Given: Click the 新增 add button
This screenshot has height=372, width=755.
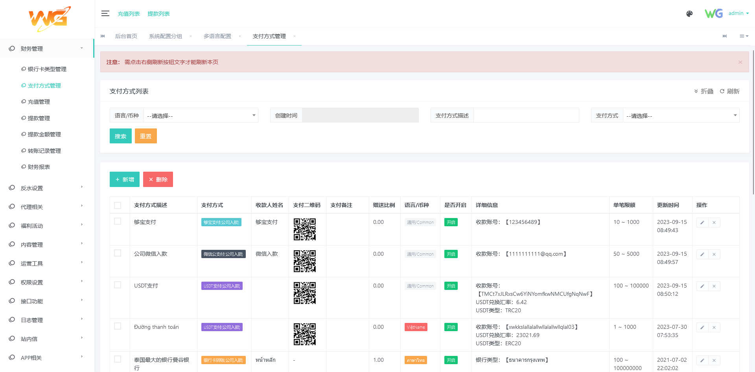Looking at the screenshot, I should [x=125, y=180].
